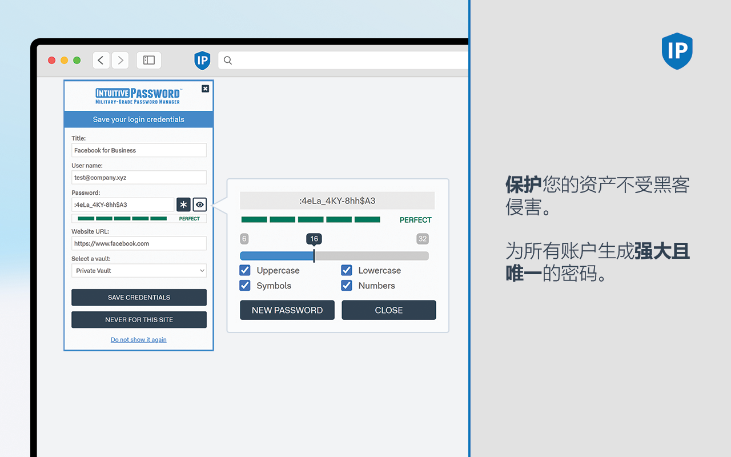
Task: Close the password generator with CLOSE button
Action: (x=388, y=310)
